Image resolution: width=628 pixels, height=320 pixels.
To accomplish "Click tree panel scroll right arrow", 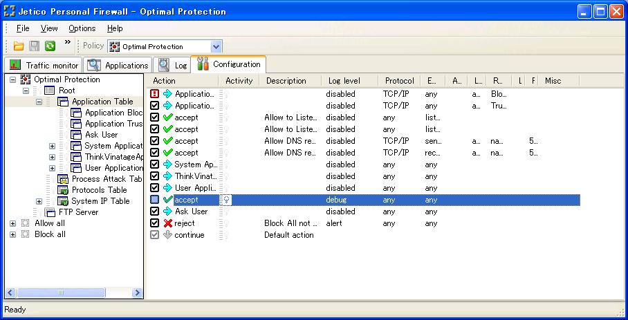I will 138,293.
